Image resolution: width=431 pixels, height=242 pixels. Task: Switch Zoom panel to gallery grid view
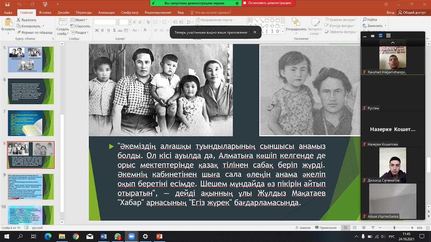[x=388, y=35]
